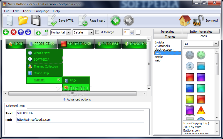Open the 3 state dropdown

pyautogui.click(x=83, y=32)
